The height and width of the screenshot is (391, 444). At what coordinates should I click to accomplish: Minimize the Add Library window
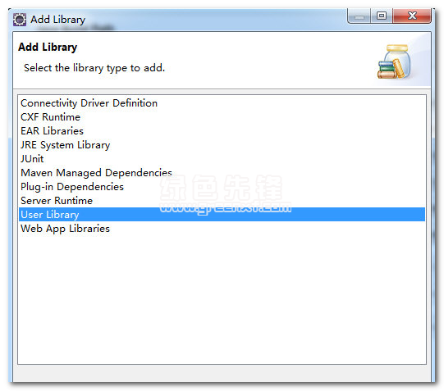tap(359, 16)
